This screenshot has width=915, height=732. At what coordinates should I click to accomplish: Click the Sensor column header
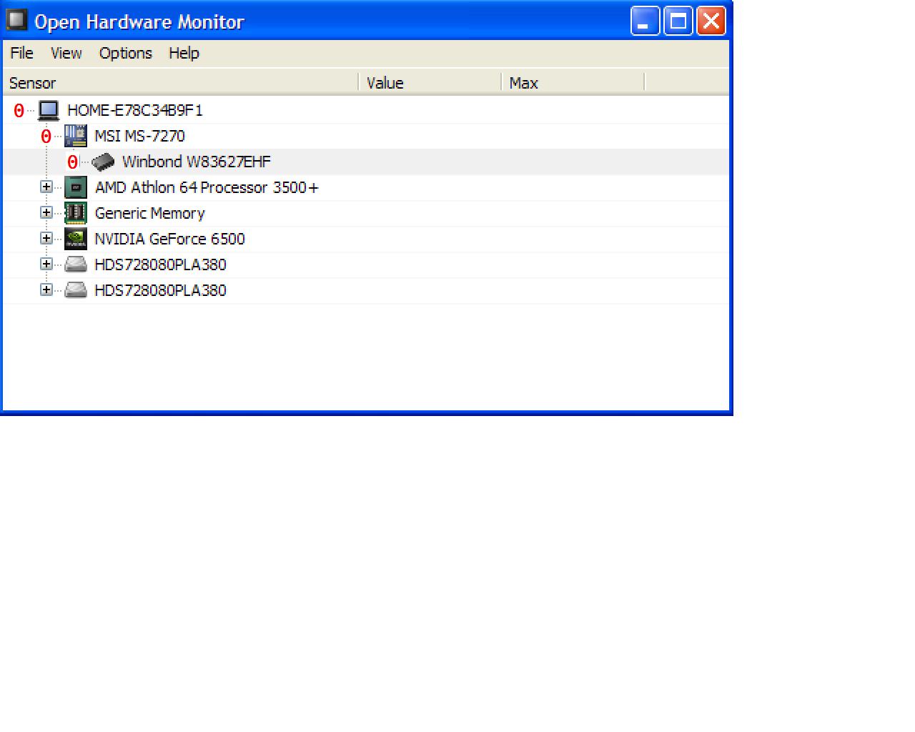point(181,83)
